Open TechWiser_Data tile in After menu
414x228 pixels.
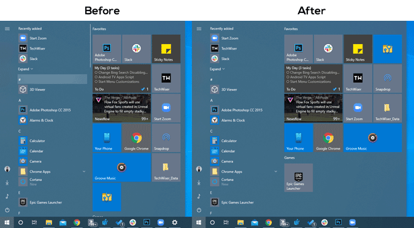pos(388,108)
